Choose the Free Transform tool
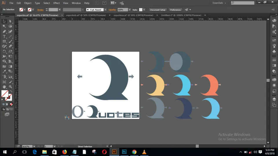Image resolution: width=278 pixels, height=156 pixels. click(10, 56)
